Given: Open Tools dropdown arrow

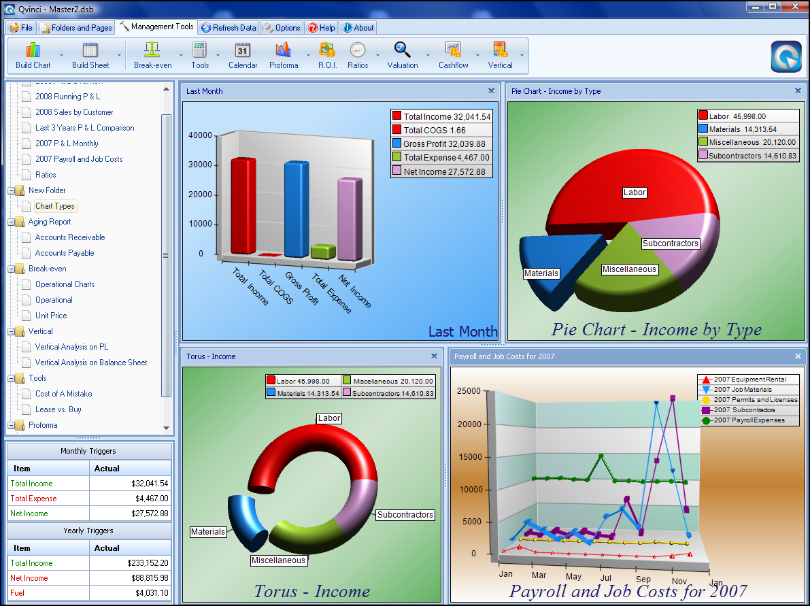Looking at the screenshot, I should [x=218, y=55].
